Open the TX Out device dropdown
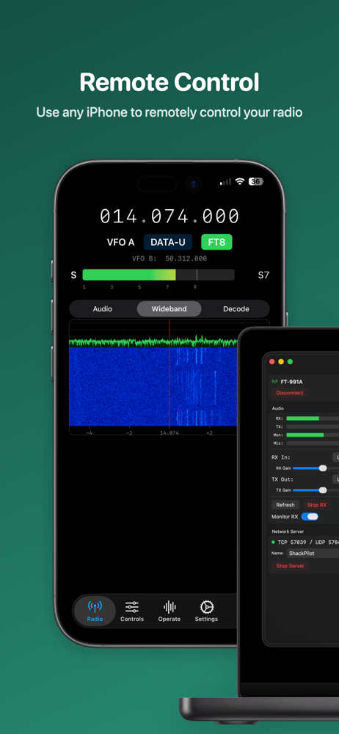 click(x=336, y=479)
